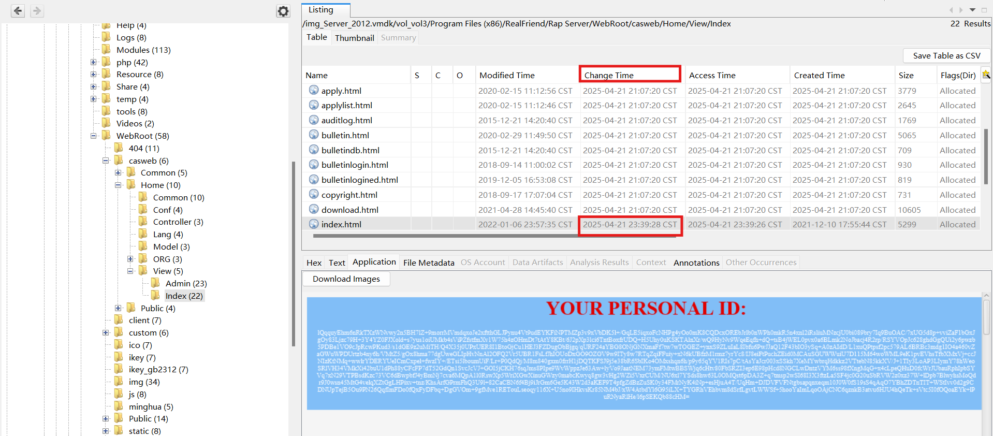Sort by Created Time column header

(x=841, y=75)
